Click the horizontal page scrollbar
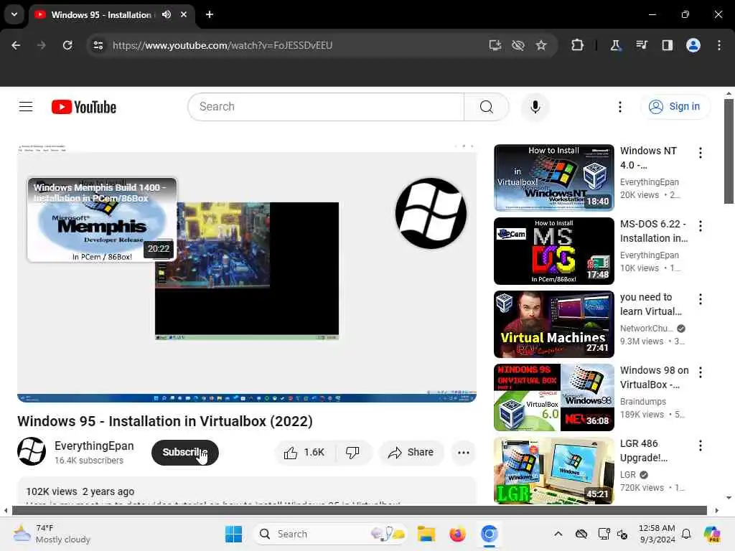This screenshot has height=551, width=735. click(x=360, y=510)
